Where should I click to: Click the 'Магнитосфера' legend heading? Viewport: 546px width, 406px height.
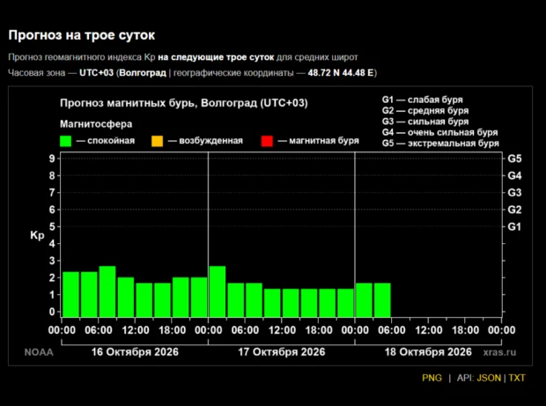(96, 124)
